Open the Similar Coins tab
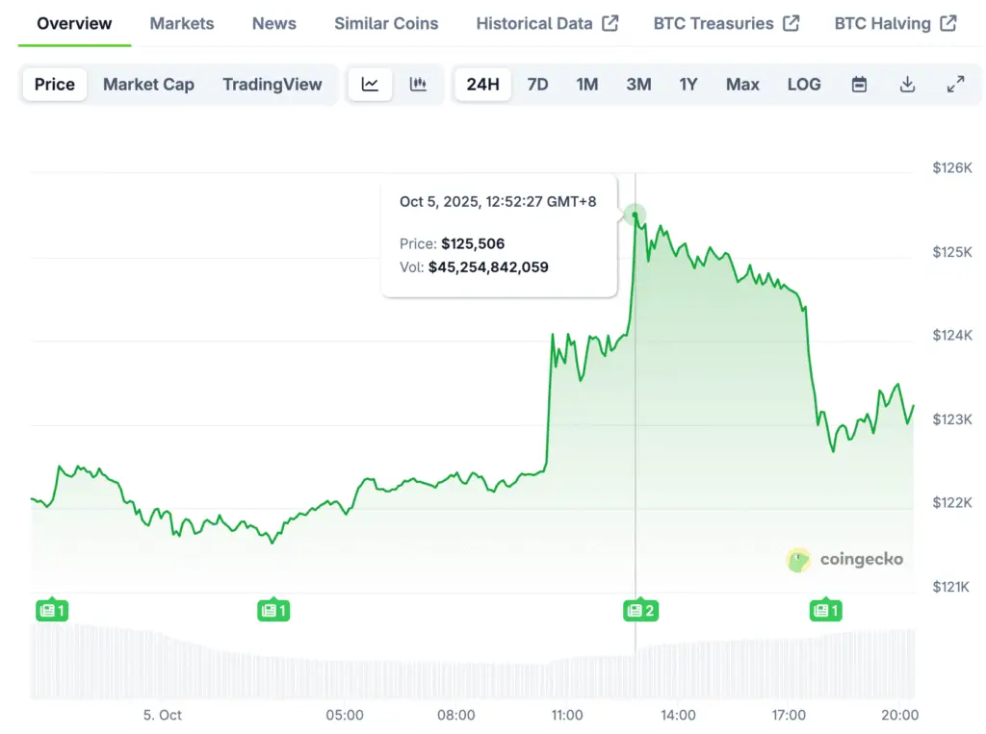The image size is (986, 734). click(x=386, y=23)
